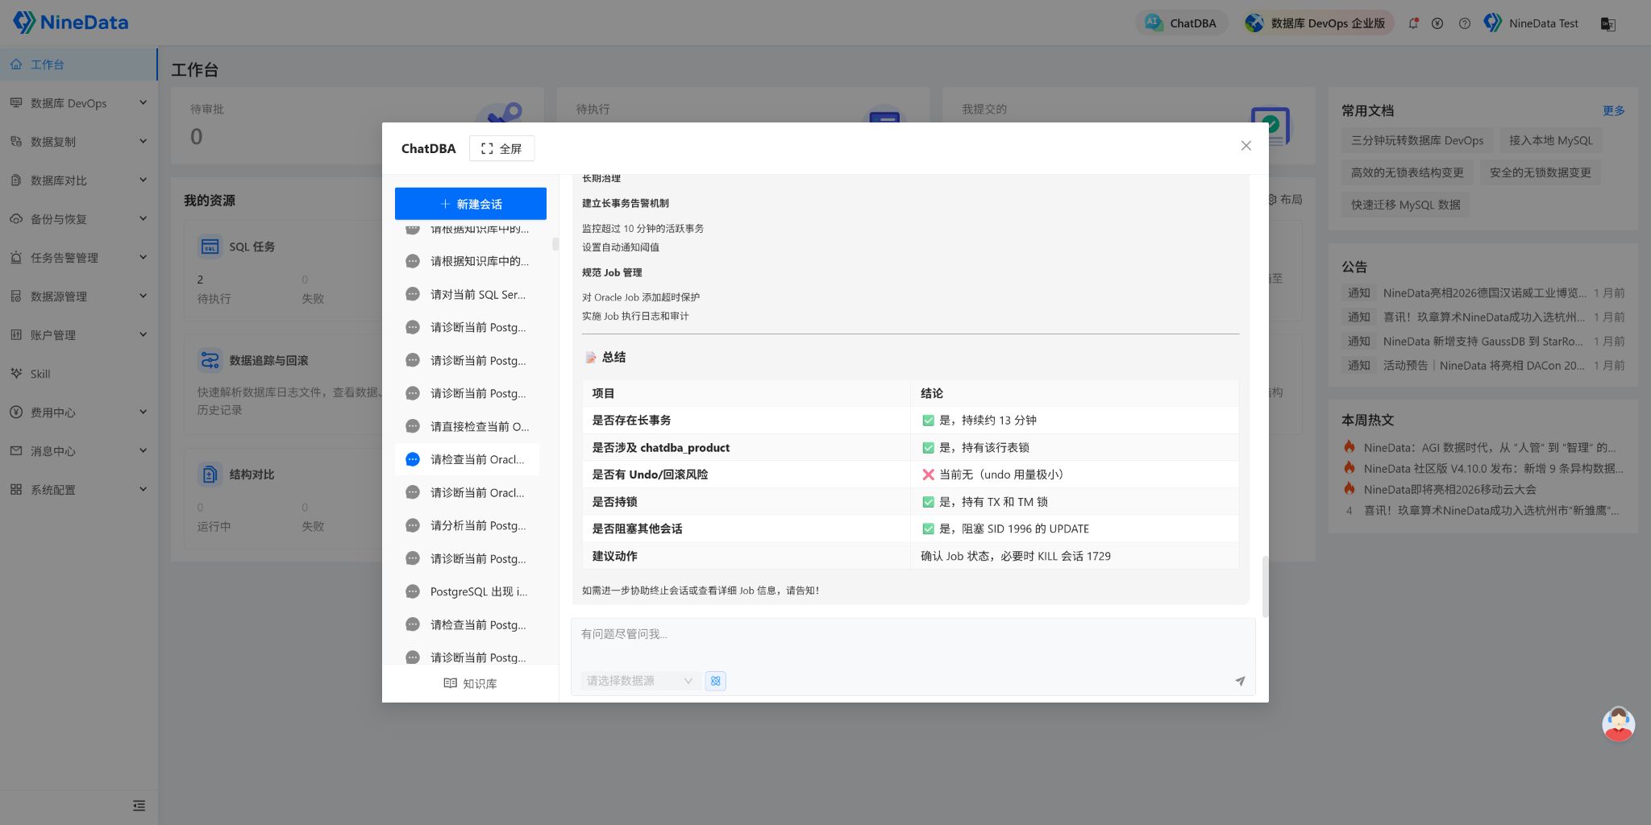Click the 布局 layout gear icon
This screenshot has width=1651, height=825.
click(1272, 199)
